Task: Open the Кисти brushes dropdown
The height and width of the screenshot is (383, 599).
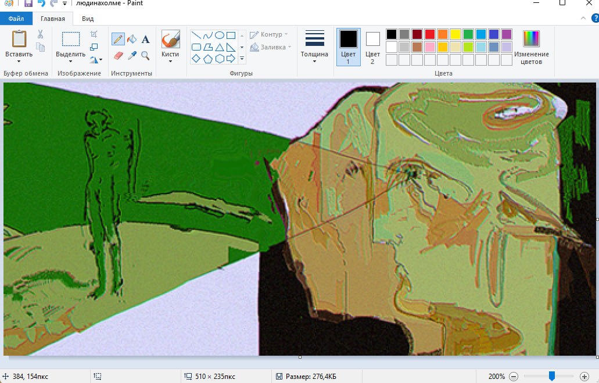Action: click(170, 61)
